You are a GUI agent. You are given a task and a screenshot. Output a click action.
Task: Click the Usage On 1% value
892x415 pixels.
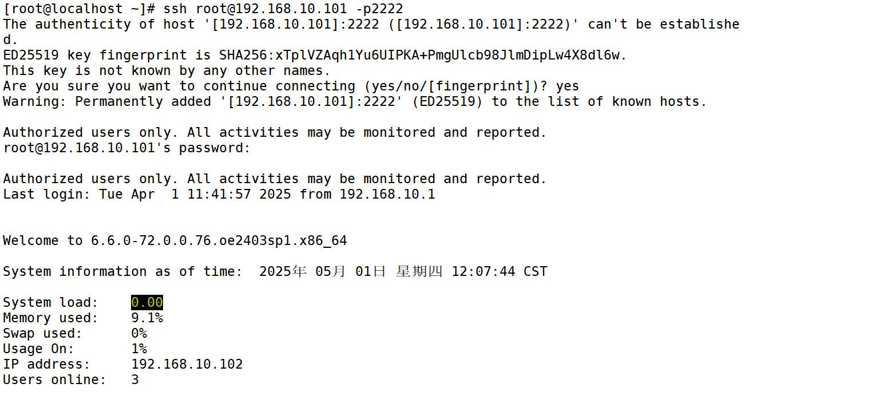pos(139,349)
